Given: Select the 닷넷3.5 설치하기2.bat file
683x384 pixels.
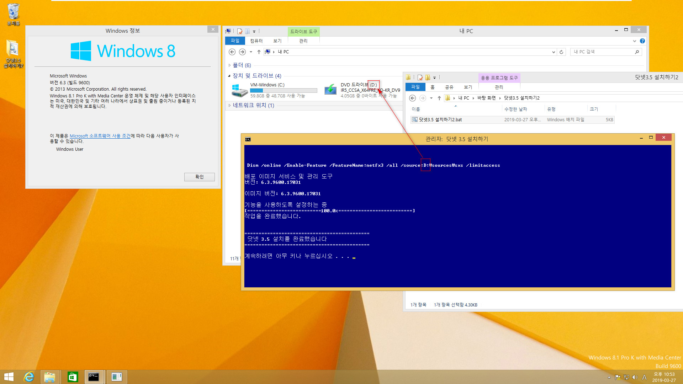Looking at the screenshot, I should (512, 120).
